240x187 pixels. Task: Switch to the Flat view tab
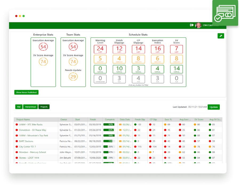pyautogui.click(x=19, y=107)
